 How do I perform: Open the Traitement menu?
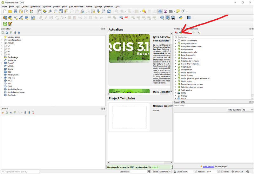pyautogui.click(x=109, y=6)
